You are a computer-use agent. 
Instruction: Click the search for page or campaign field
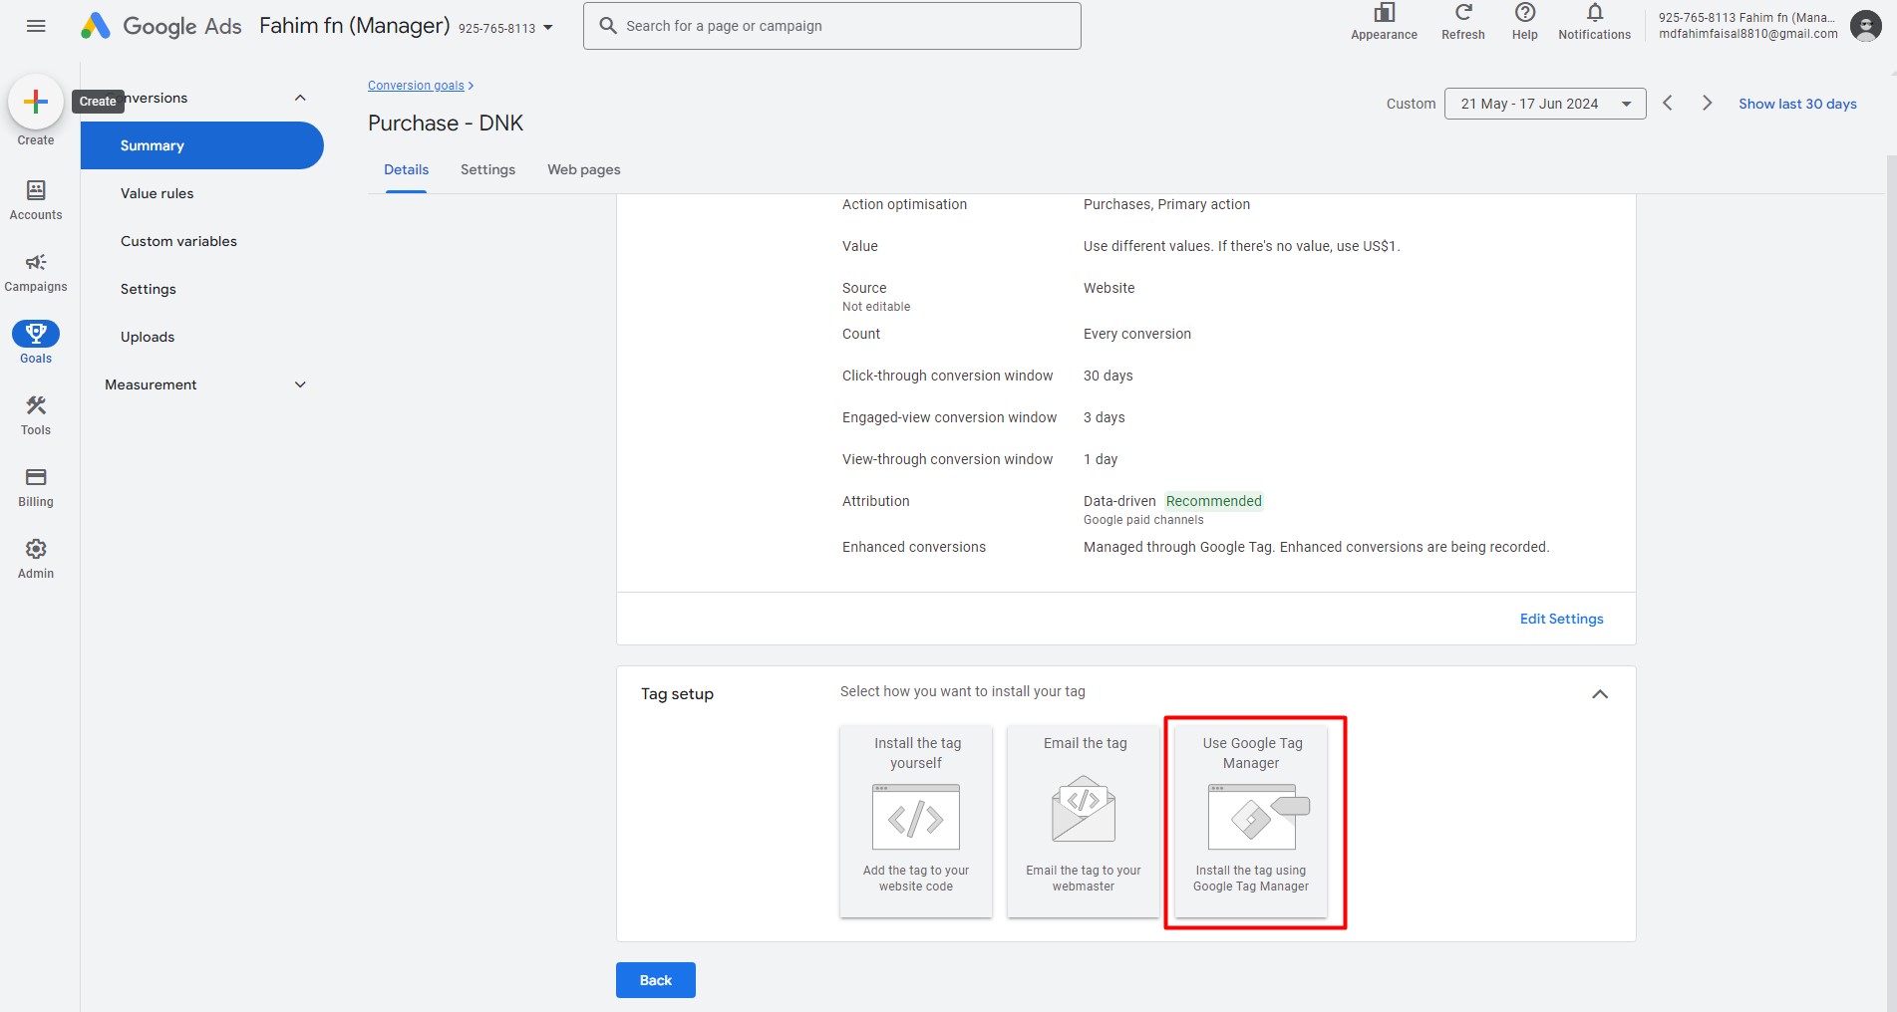832,26
